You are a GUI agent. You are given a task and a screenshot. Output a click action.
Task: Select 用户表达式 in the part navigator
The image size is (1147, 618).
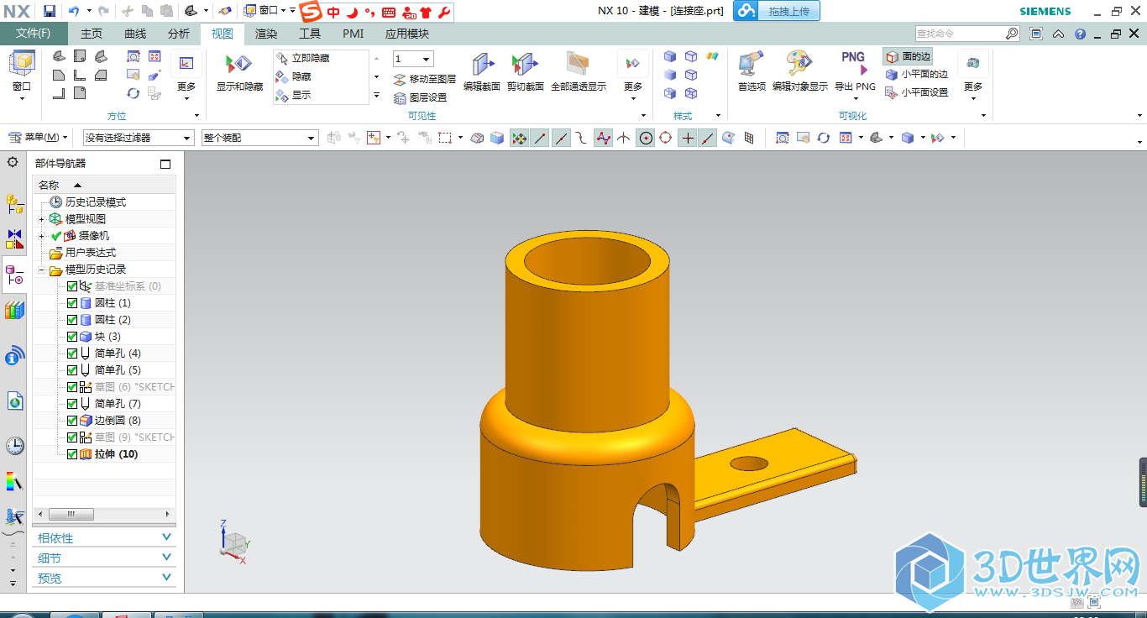(x=91, y=253)
